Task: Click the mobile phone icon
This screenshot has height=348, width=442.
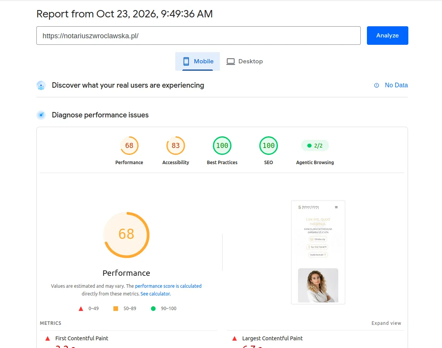Action: click(186, 61)
